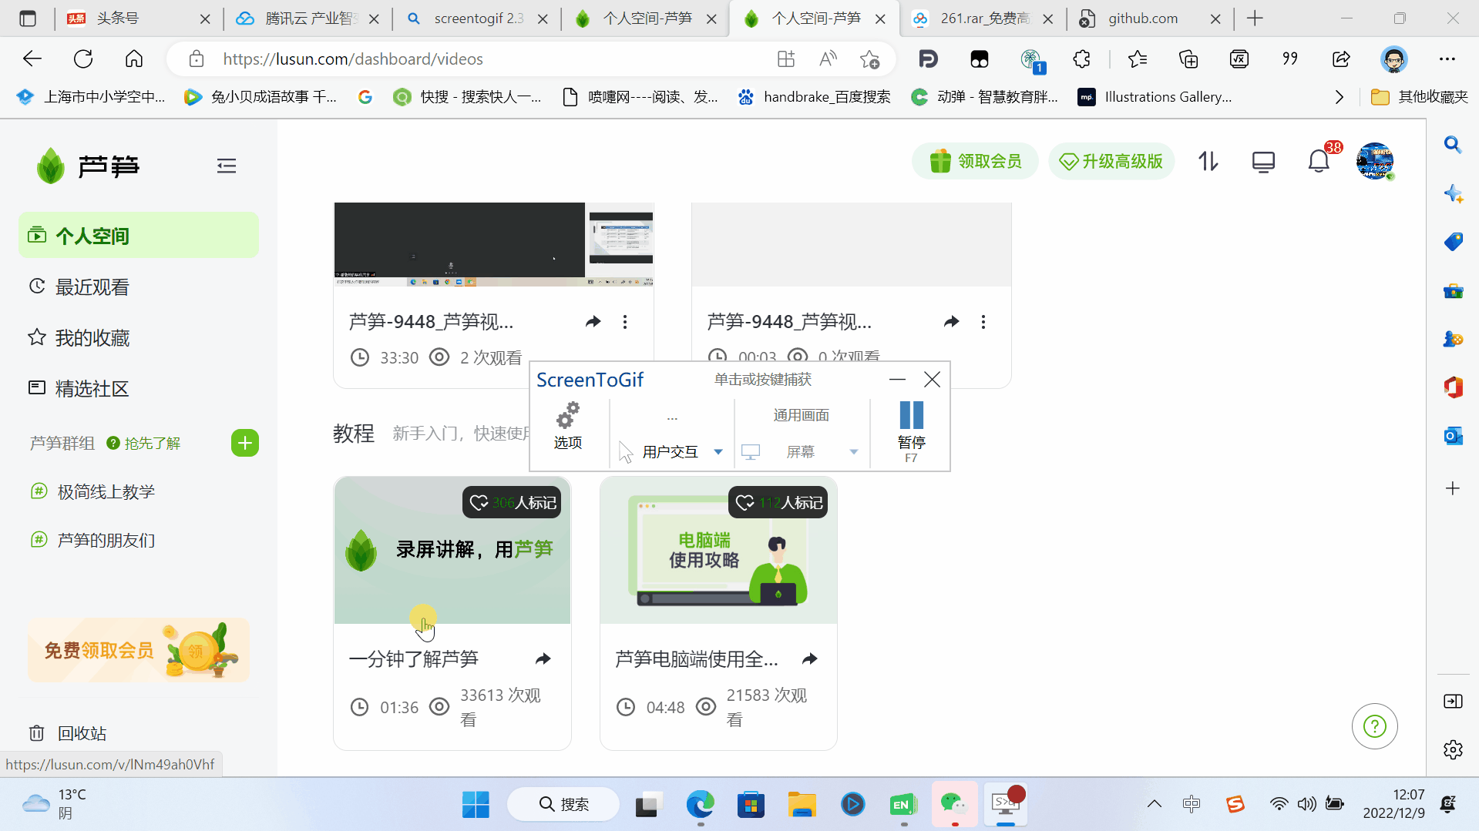This screenshot has width=1479, height=831.
Task: Open a new browser tab
Action: (1255, 18)
